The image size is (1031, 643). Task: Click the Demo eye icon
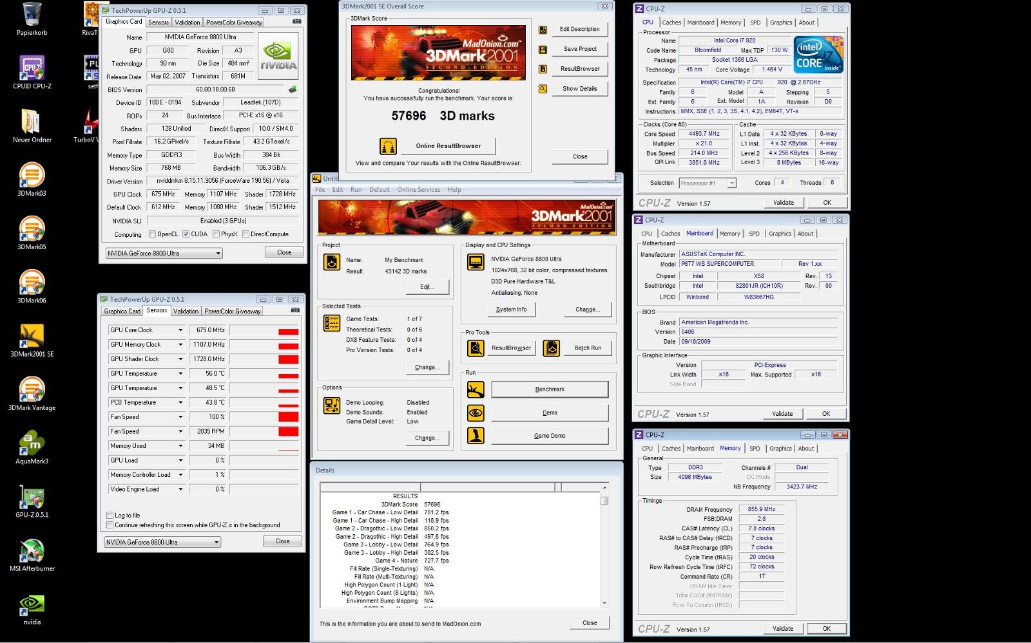click(476, 413)
